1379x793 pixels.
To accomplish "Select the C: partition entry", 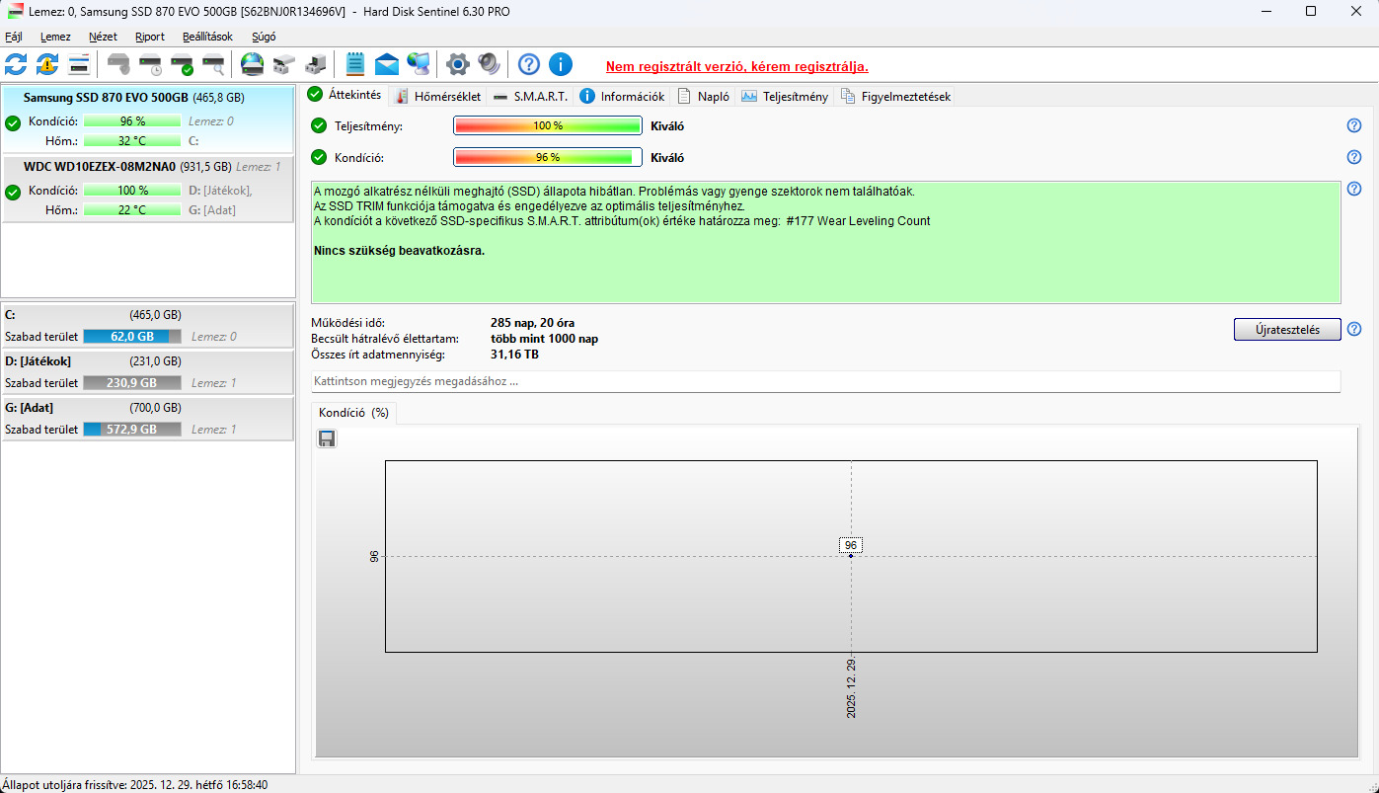I will 148,325.
